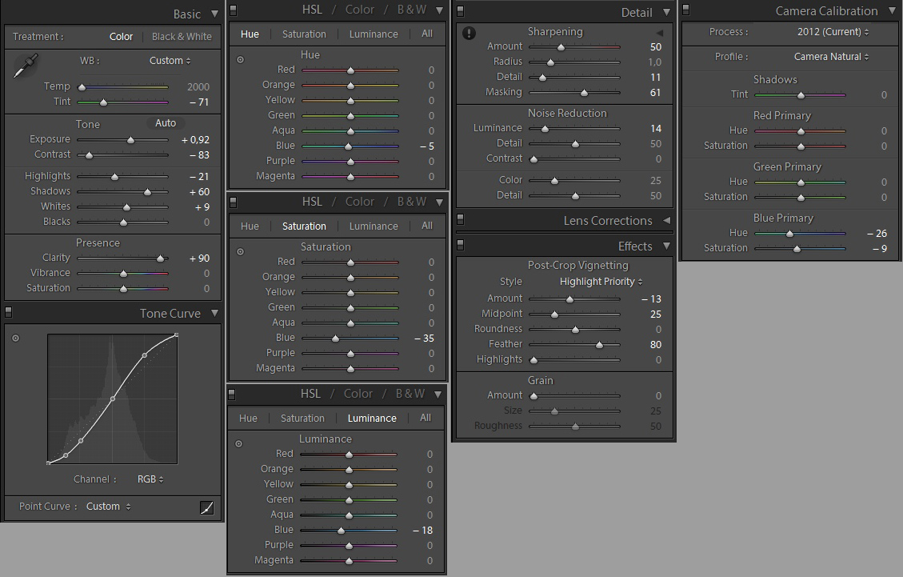Toggle the Detail panel on/off switch
The width and height of the screenshot is (903, 577).
(460, 11)
